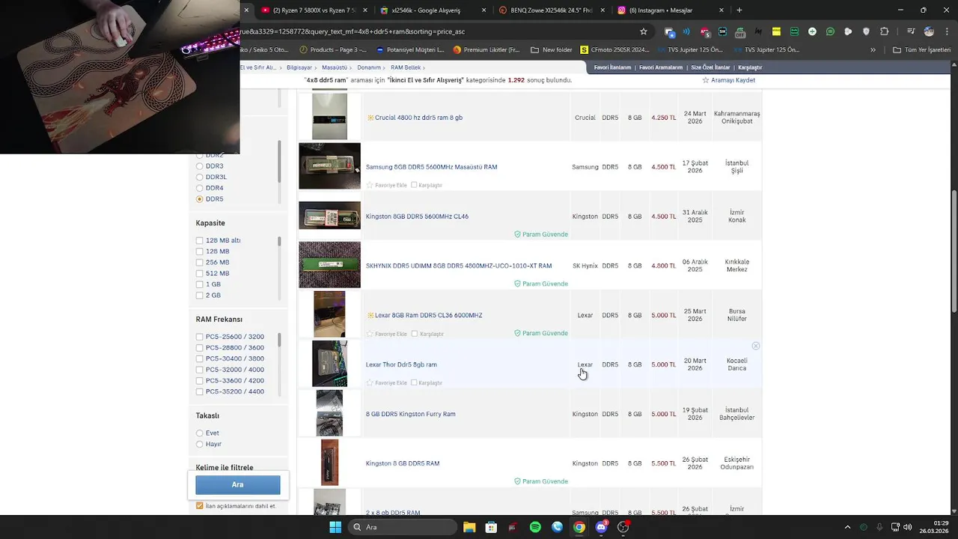Open the Kingston 8GB DDR5 5600MHz CL46 listing
Image resolution: width=958 pixels, height=539 pixels.
(x=417, y=216)
